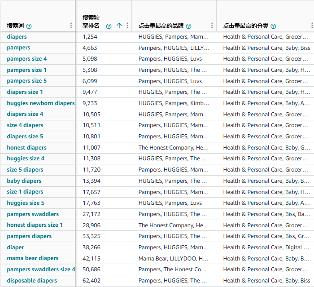Show help tooltip for 搜索频率排名 column
The height and width of the screenshot is (287, 314).
(109, 26)
